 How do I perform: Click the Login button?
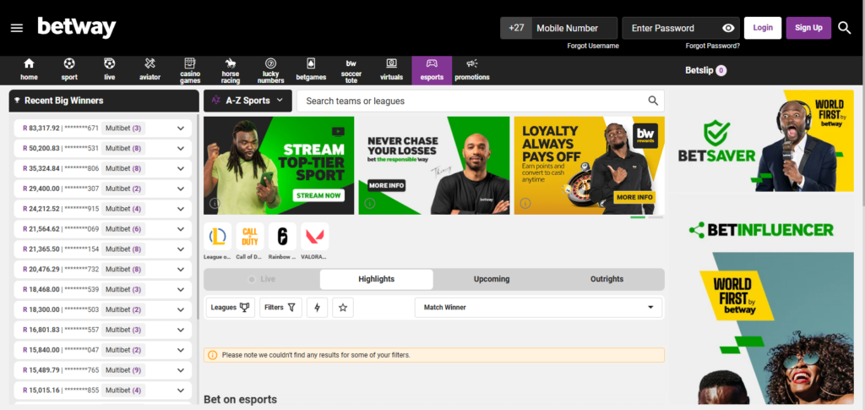tap(763, 28)
